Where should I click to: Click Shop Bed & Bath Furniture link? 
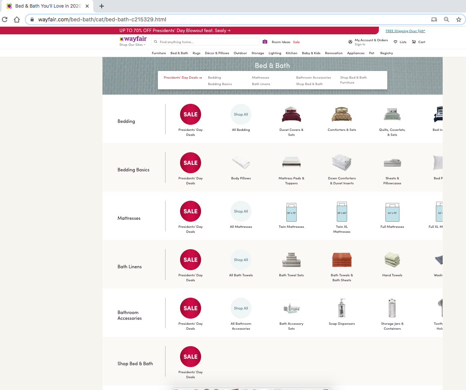[x=353, y=80]
